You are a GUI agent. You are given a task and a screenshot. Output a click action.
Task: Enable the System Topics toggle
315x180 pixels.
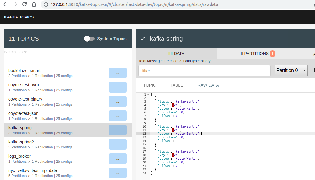point(89,39)
